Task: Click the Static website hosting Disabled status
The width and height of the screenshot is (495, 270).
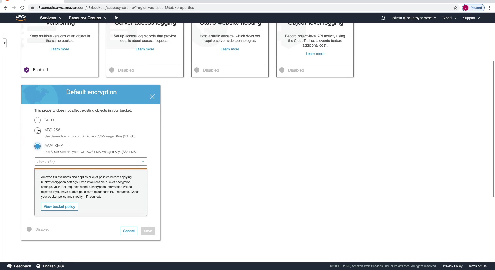Action: point(207,70)
